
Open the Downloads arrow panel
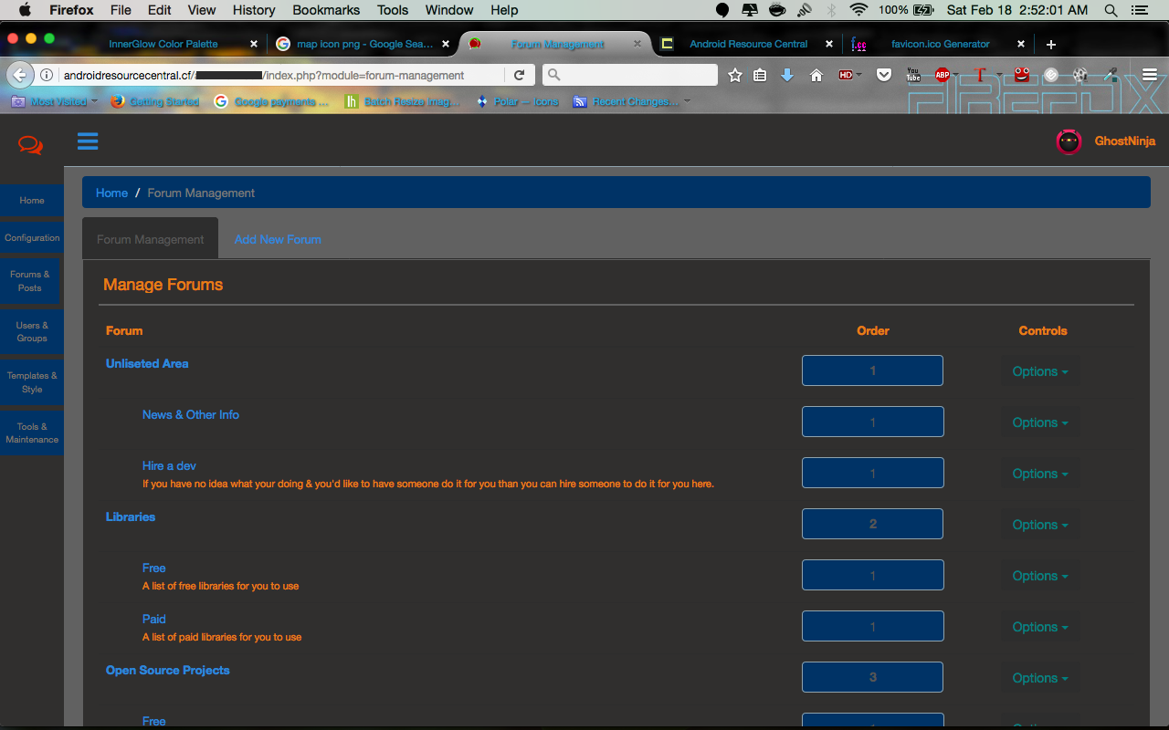coord(787,75)
